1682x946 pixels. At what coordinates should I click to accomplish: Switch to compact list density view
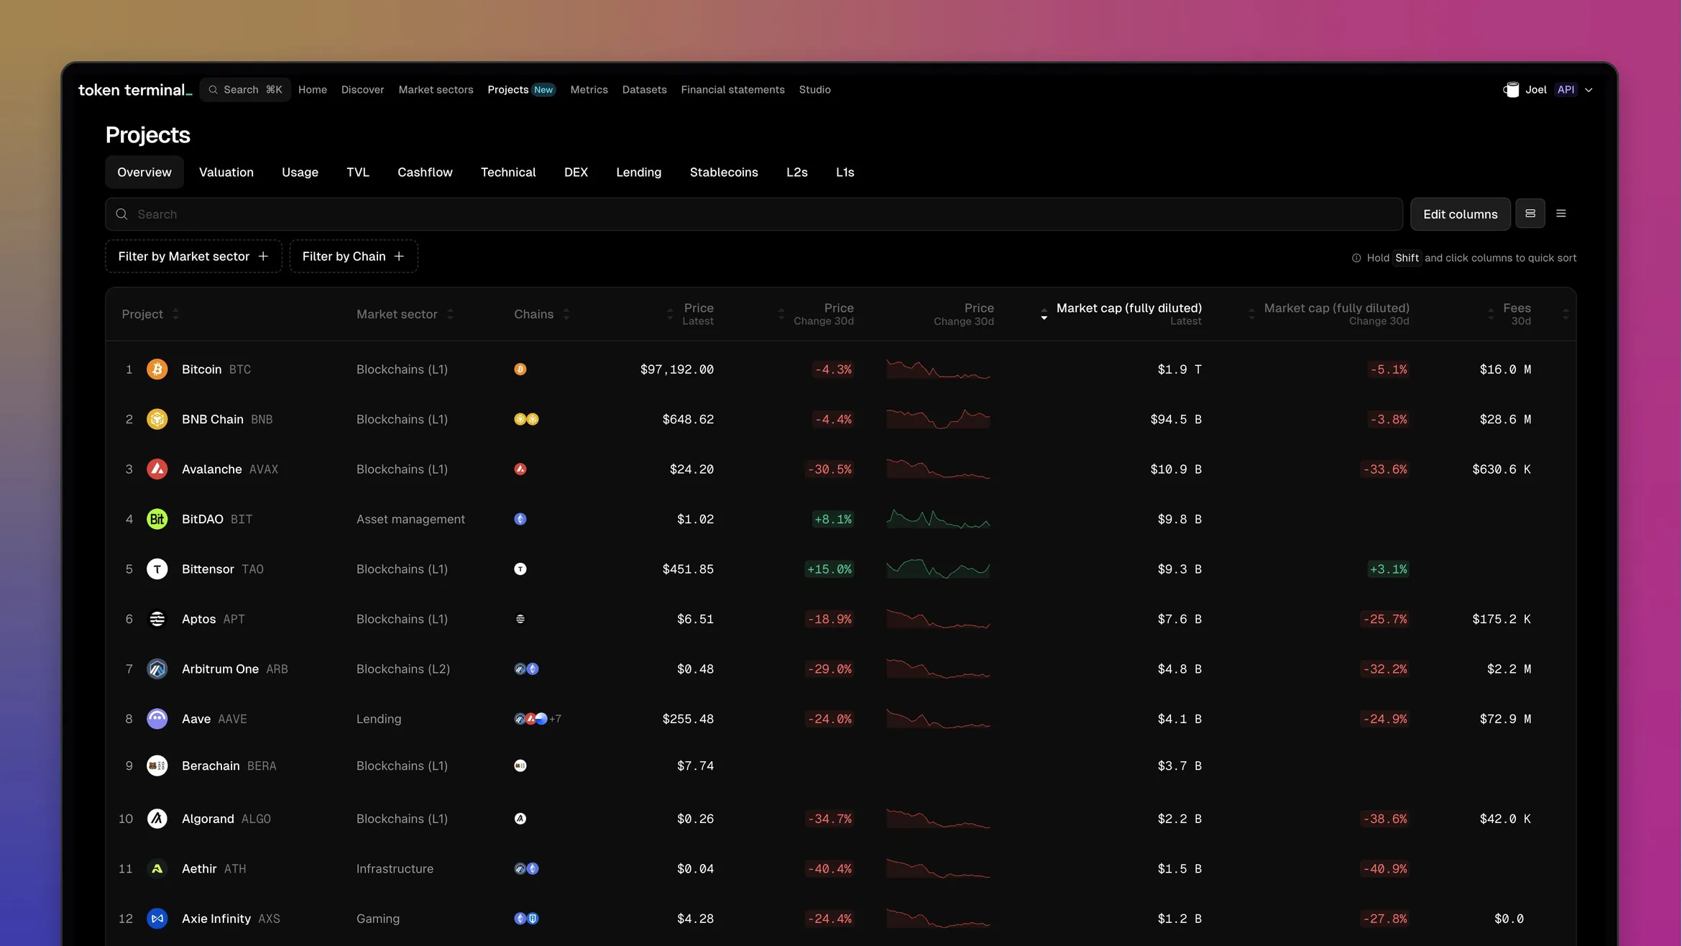(x=1561, y=213)
